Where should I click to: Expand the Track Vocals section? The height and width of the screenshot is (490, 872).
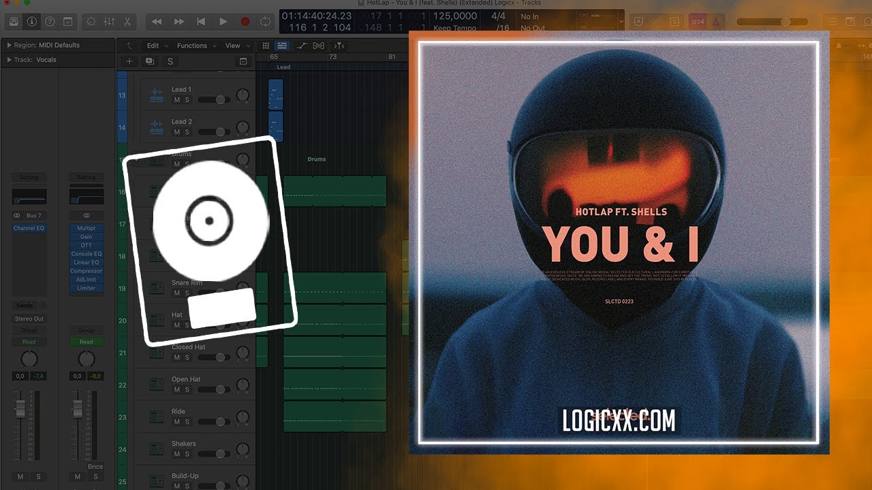(9, 60)
